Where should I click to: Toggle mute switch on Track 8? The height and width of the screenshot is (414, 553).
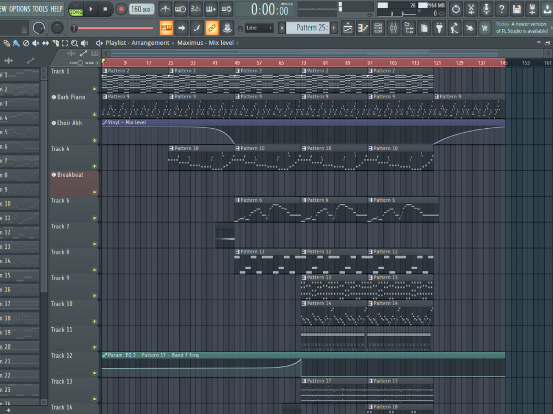pos(94,270)
